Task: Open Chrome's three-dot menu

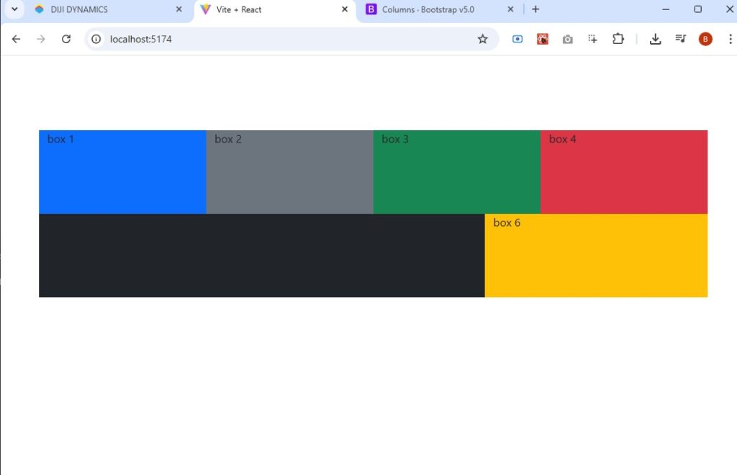Action: click(730, 39)
